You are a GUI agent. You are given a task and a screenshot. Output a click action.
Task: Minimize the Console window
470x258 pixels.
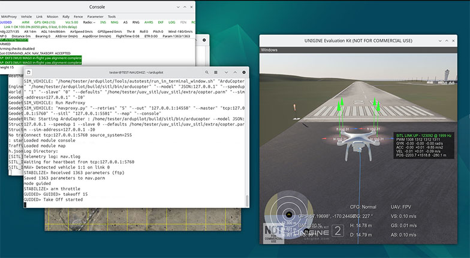(x=178, y=7)
